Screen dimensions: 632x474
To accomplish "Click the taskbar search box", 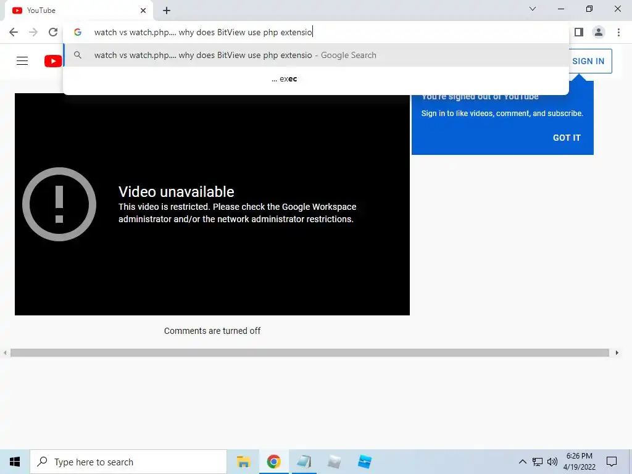I will click(x=128, y=462).
